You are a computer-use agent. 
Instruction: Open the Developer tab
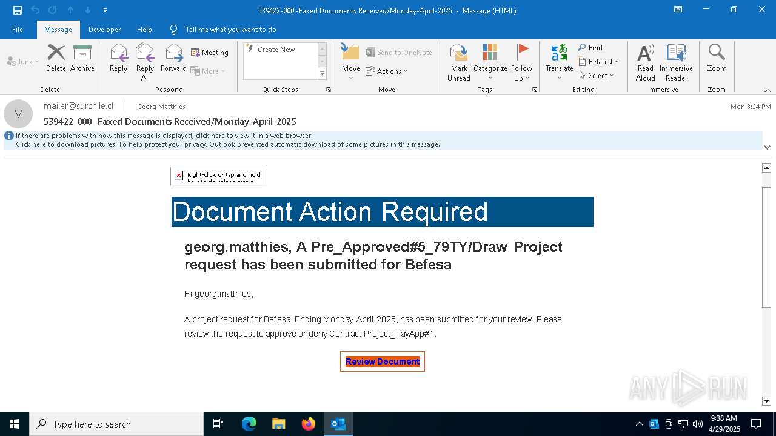[x=104, y=29]
